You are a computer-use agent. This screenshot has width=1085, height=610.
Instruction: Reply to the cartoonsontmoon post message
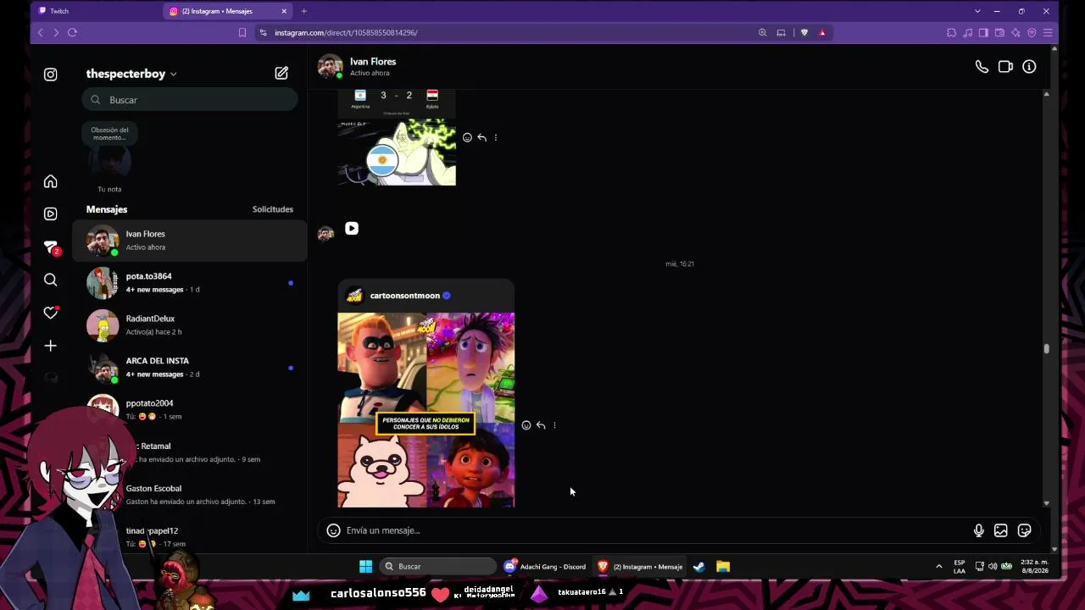pos(541,425)
